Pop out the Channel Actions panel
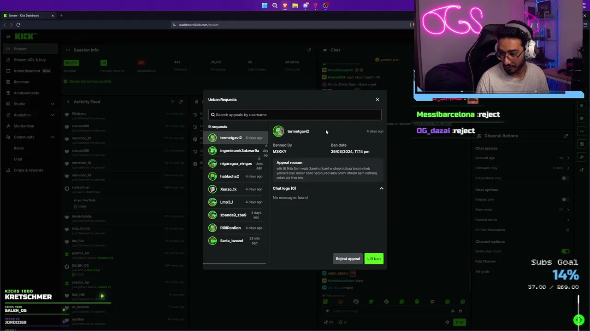590x331 pixels. 566,136
